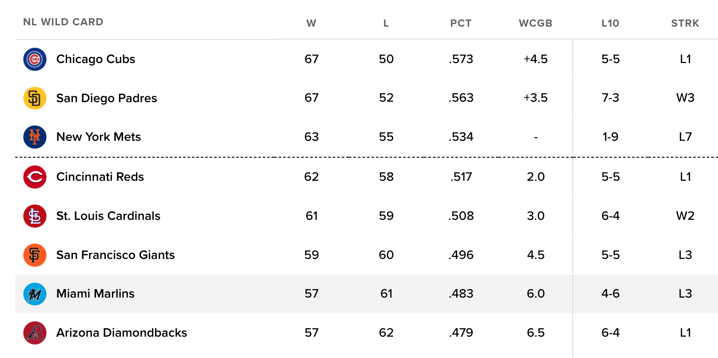This screenshot has height=358, width=718.
Task: Click the St. Louis Cardinals logo
Action: 35,216
